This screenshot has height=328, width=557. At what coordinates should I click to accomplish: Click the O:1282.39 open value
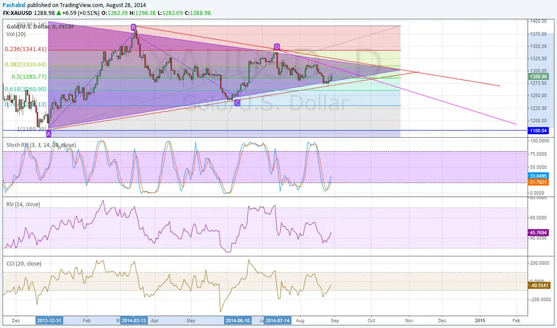114,13
